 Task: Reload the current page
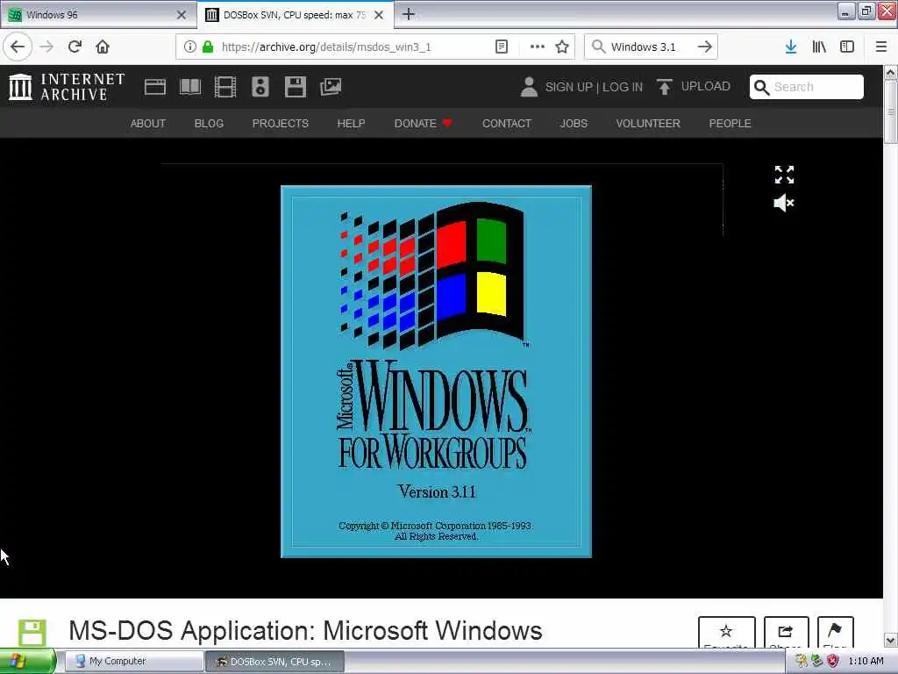[75, 47]
